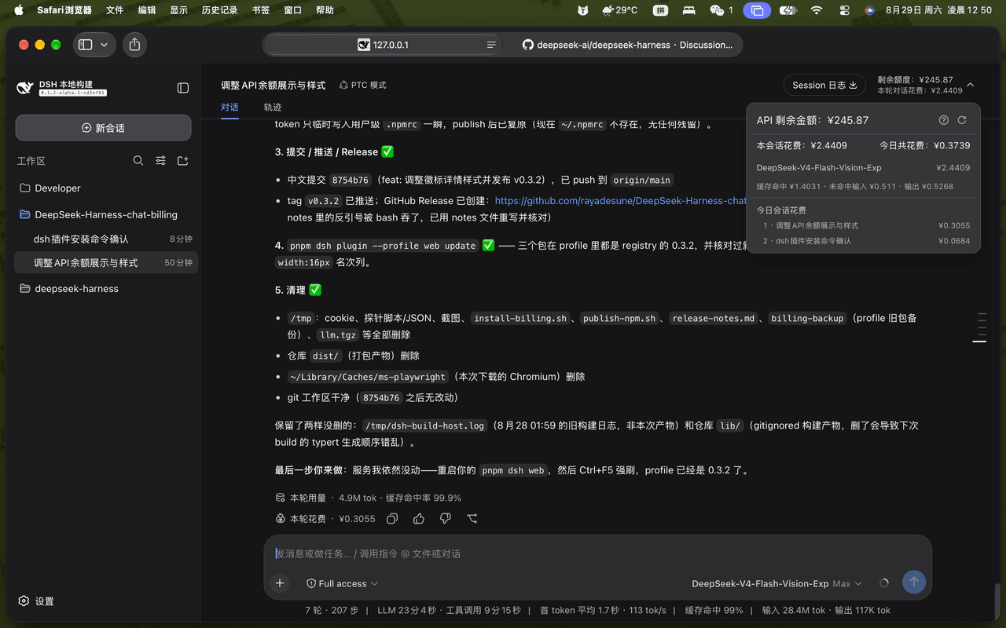
Task: Open the dsh插件安装命令确认 conversation
Action: coord(106,239)
